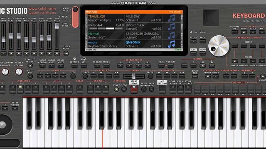Viewport: 266px width, 149px height.
Task: Select Variation 3 button
Action: (28, 89)
